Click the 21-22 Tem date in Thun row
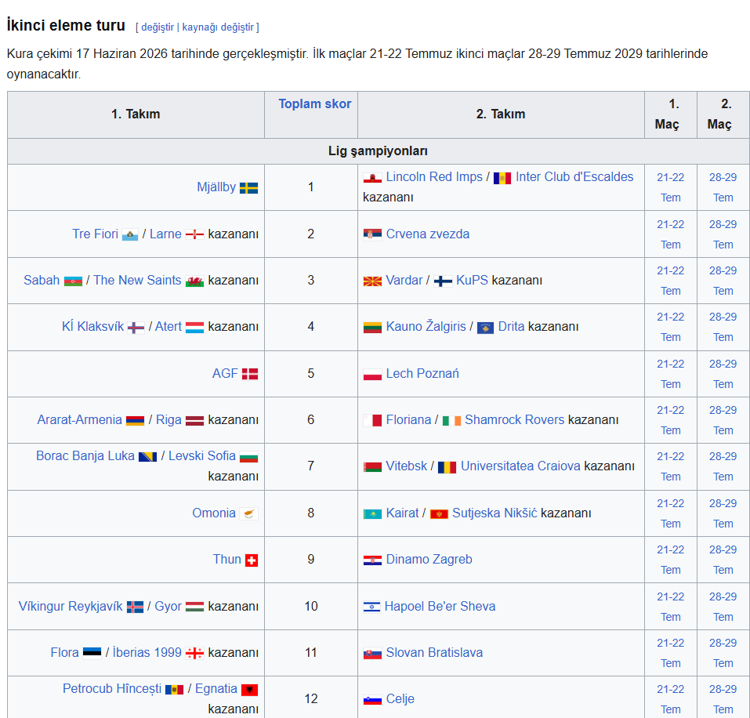 tap(670, 560)
